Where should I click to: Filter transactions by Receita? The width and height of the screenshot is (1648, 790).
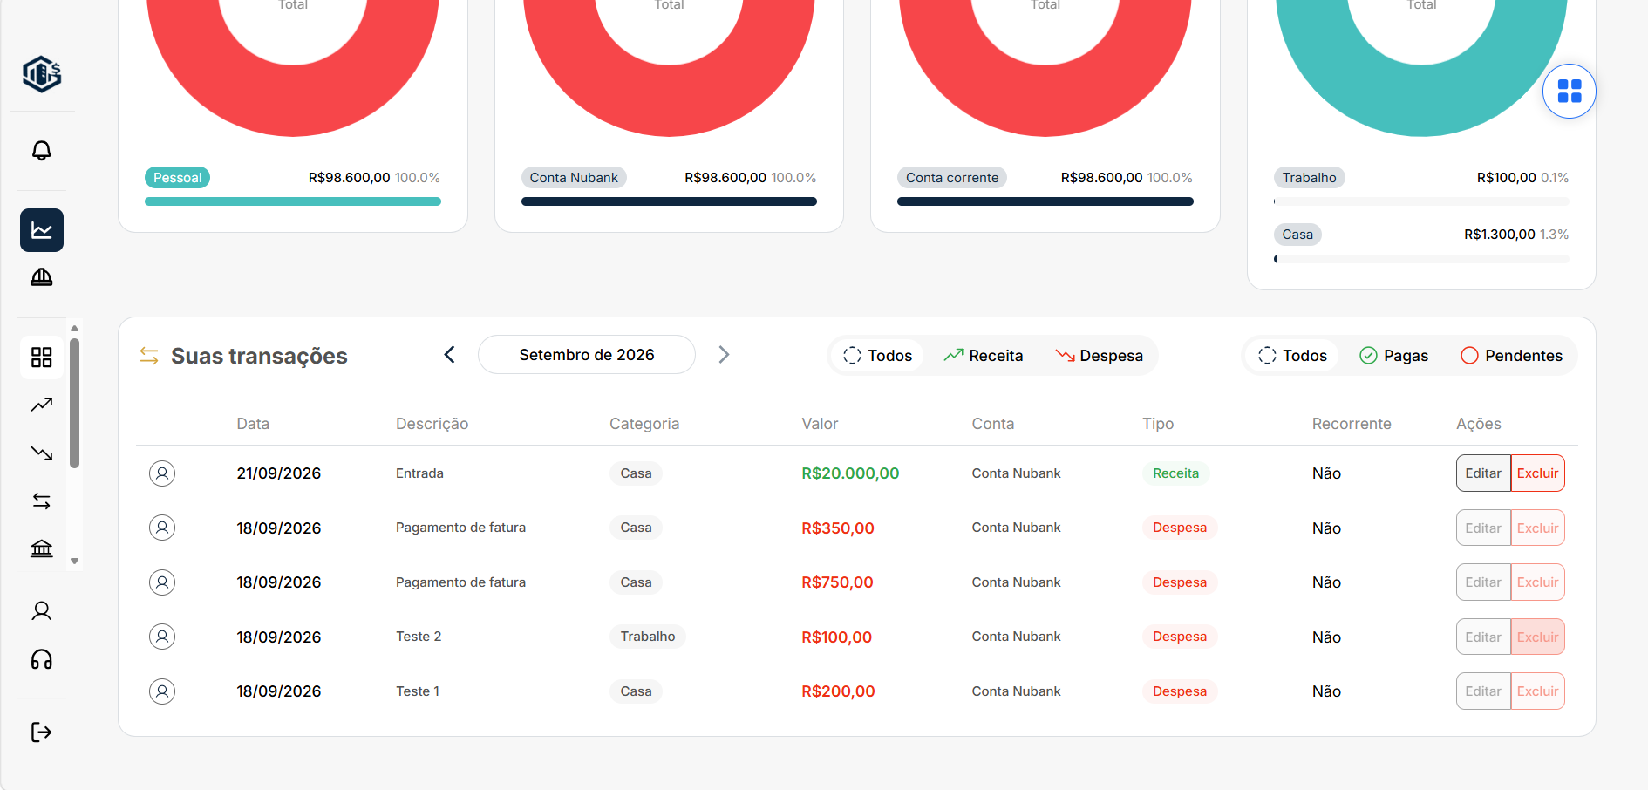(984, 356)
